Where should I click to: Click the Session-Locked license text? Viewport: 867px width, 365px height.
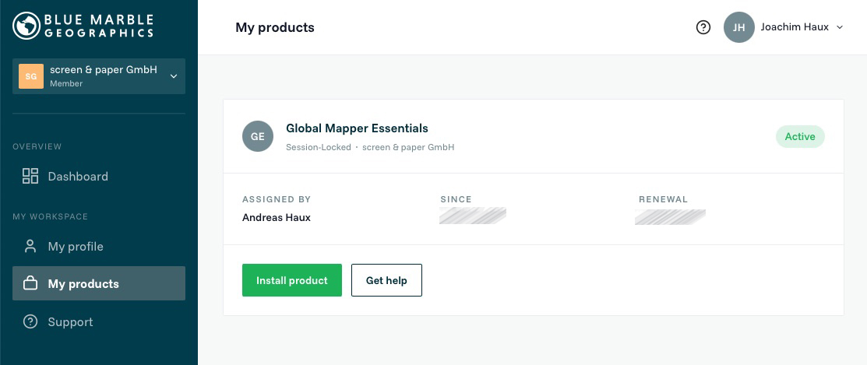click(x=319, y=147)
